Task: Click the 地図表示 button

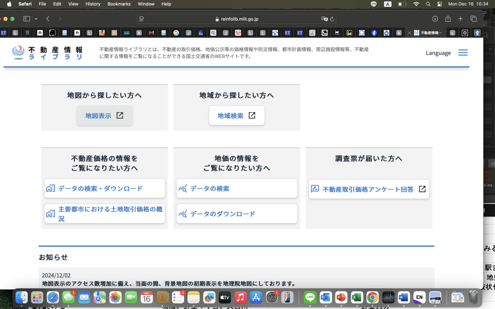Action: (x=104, y=115)
